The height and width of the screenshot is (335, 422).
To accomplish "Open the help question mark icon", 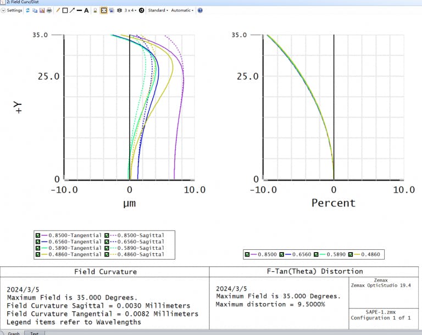I will tap(199, 10).
